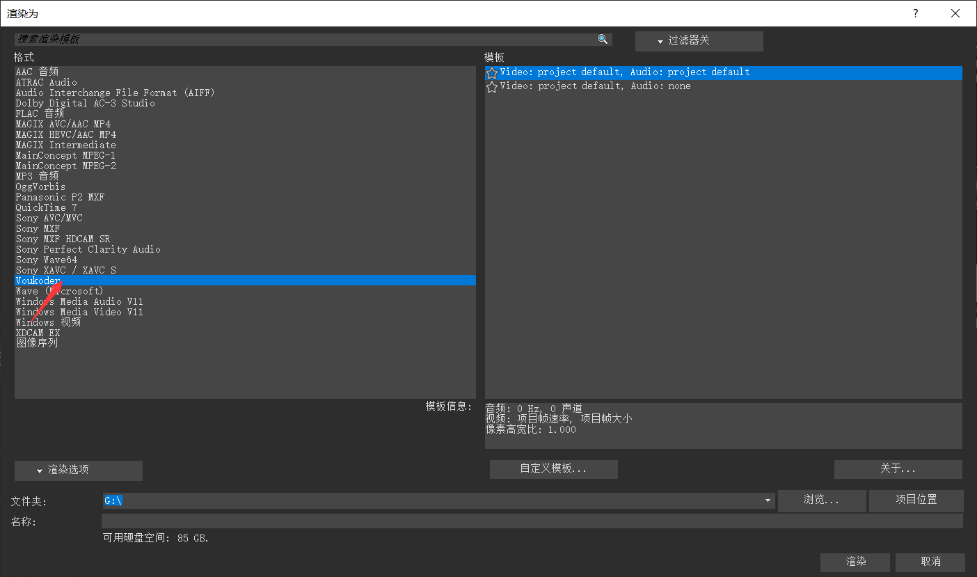Click the 名称 file name field
This screenshot has width=977, height=577.
click(532, 521)
